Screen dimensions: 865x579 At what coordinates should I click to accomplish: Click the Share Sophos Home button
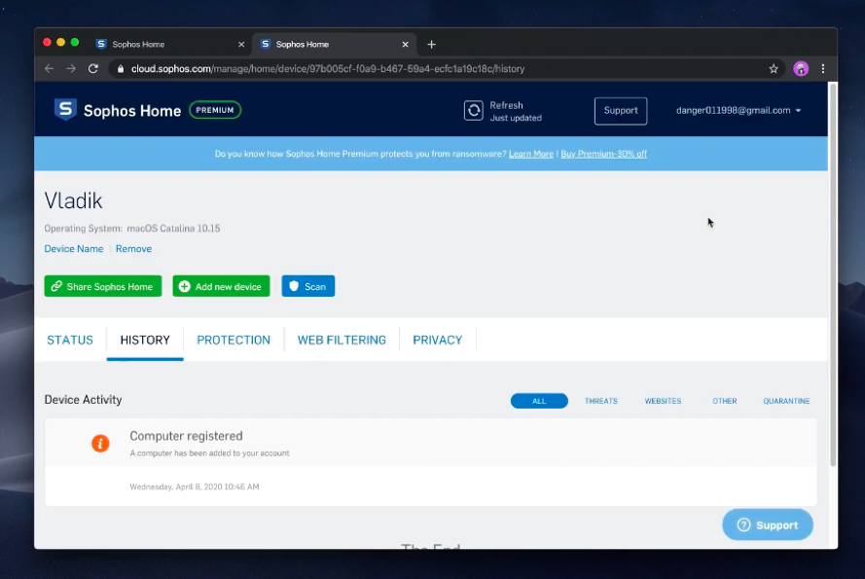[x=103, y=286]
